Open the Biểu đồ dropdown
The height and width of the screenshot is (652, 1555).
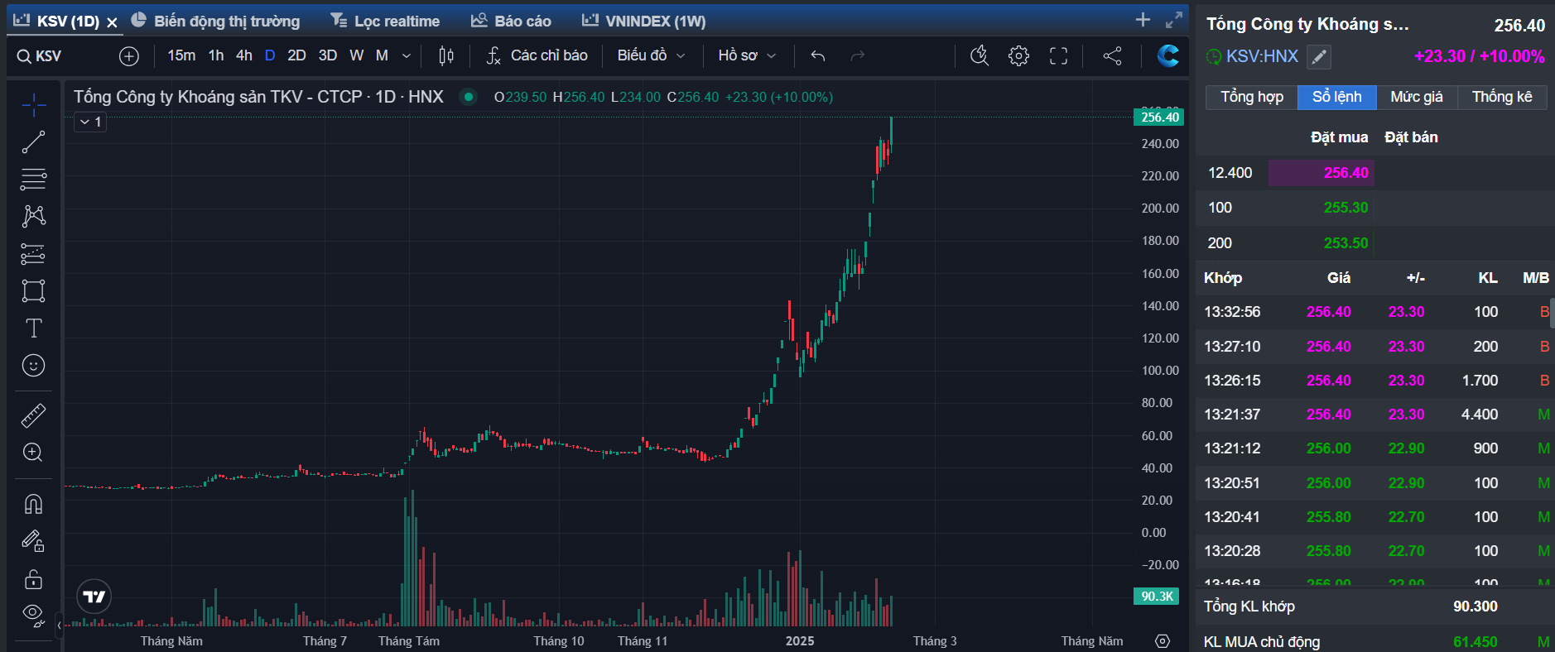coord(652,55)
